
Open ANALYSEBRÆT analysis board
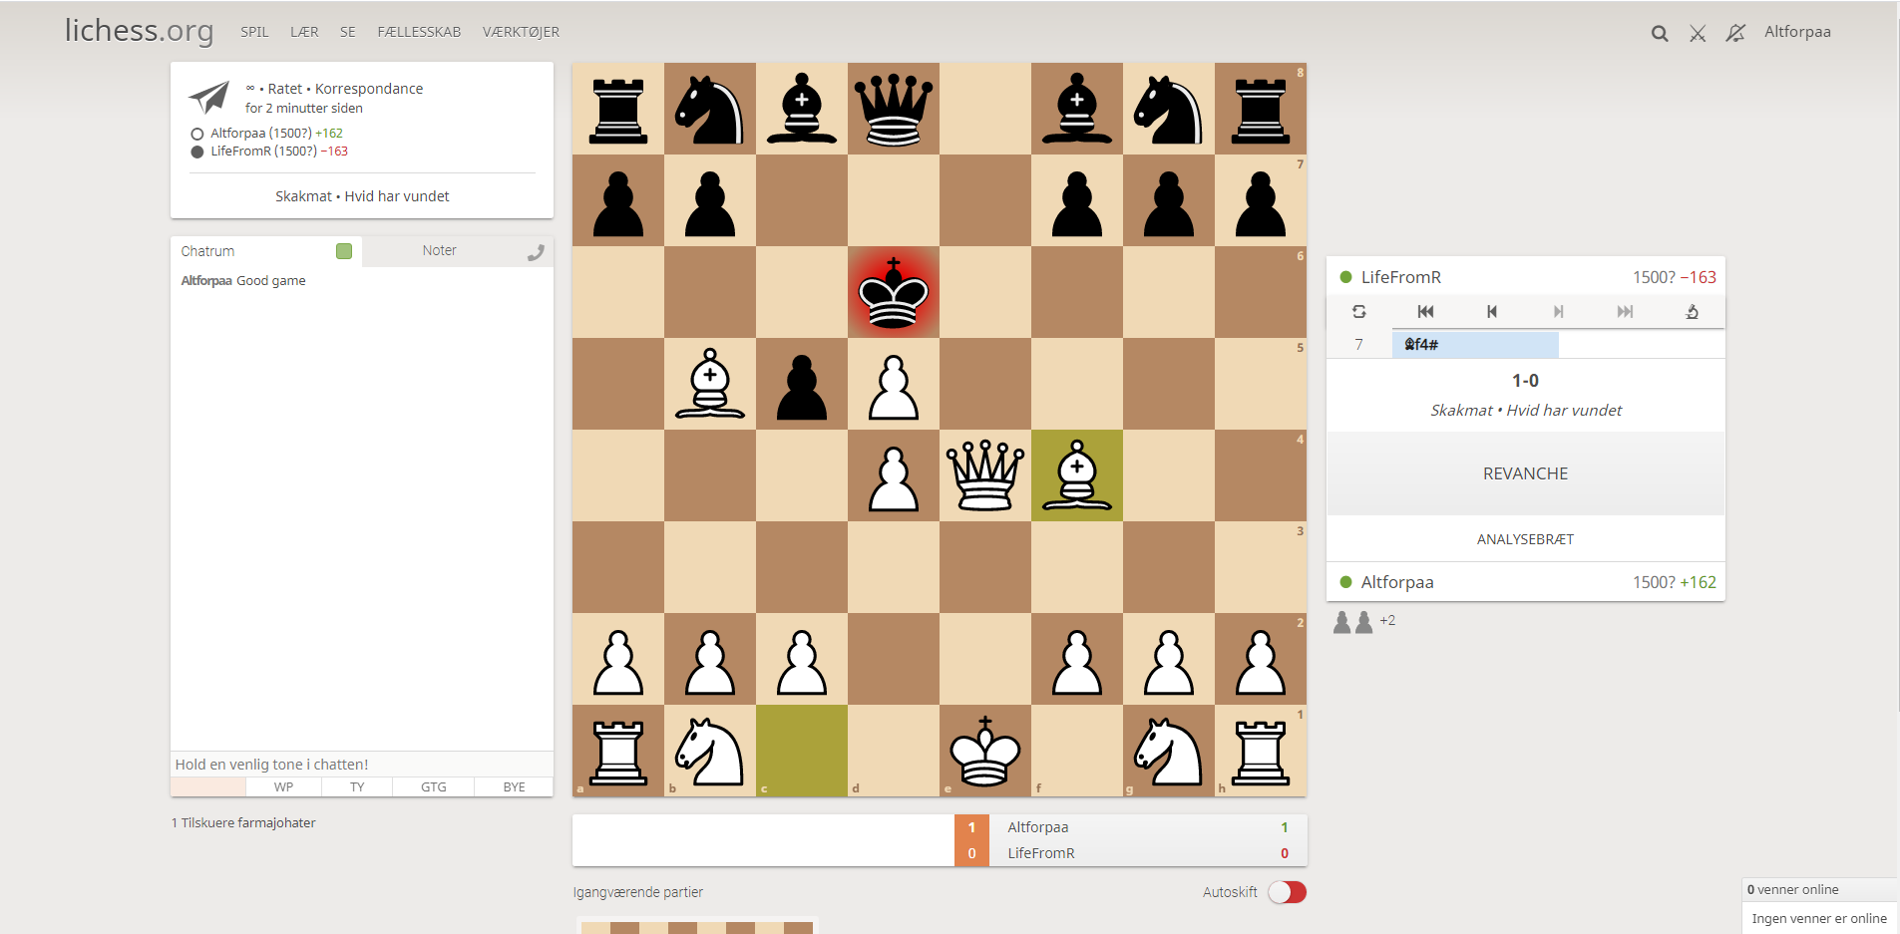tap(1525, 539)
